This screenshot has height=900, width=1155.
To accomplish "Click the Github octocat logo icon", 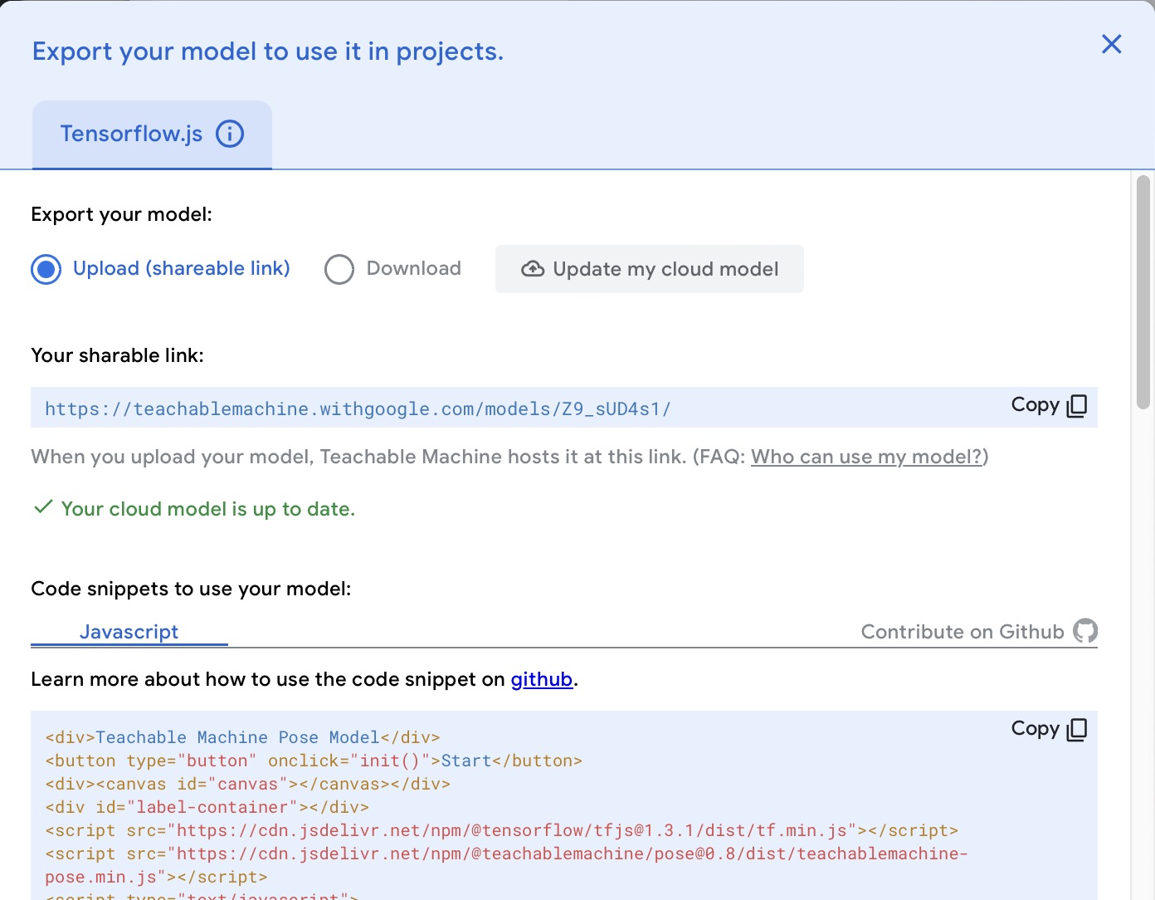I will click(1084, 631).
